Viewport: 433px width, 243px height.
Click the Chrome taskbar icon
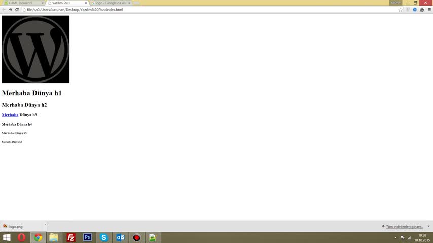point(38,237)
